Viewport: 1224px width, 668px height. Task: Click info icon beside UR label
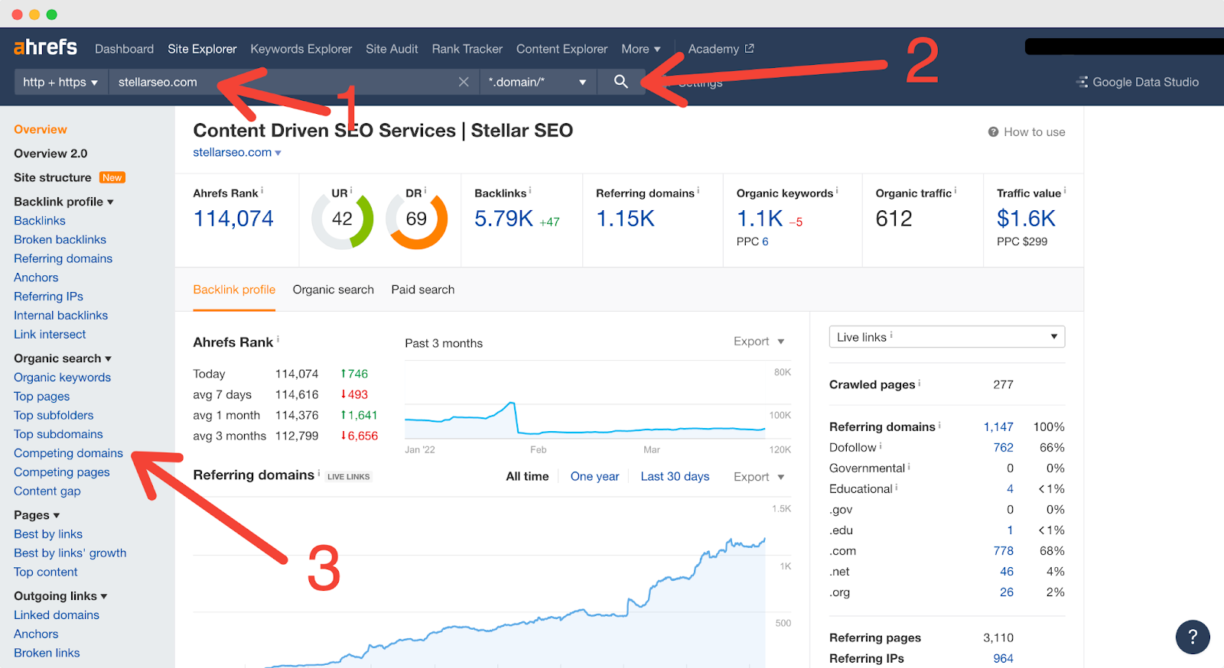pos(351,191)
